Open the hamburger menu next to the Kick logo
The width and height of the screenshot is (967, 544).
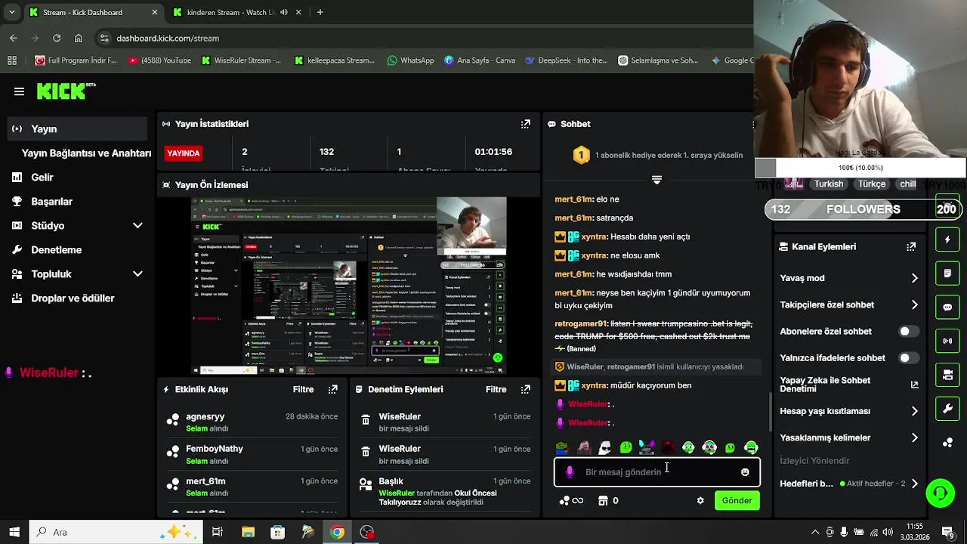[x=19, y=91]
